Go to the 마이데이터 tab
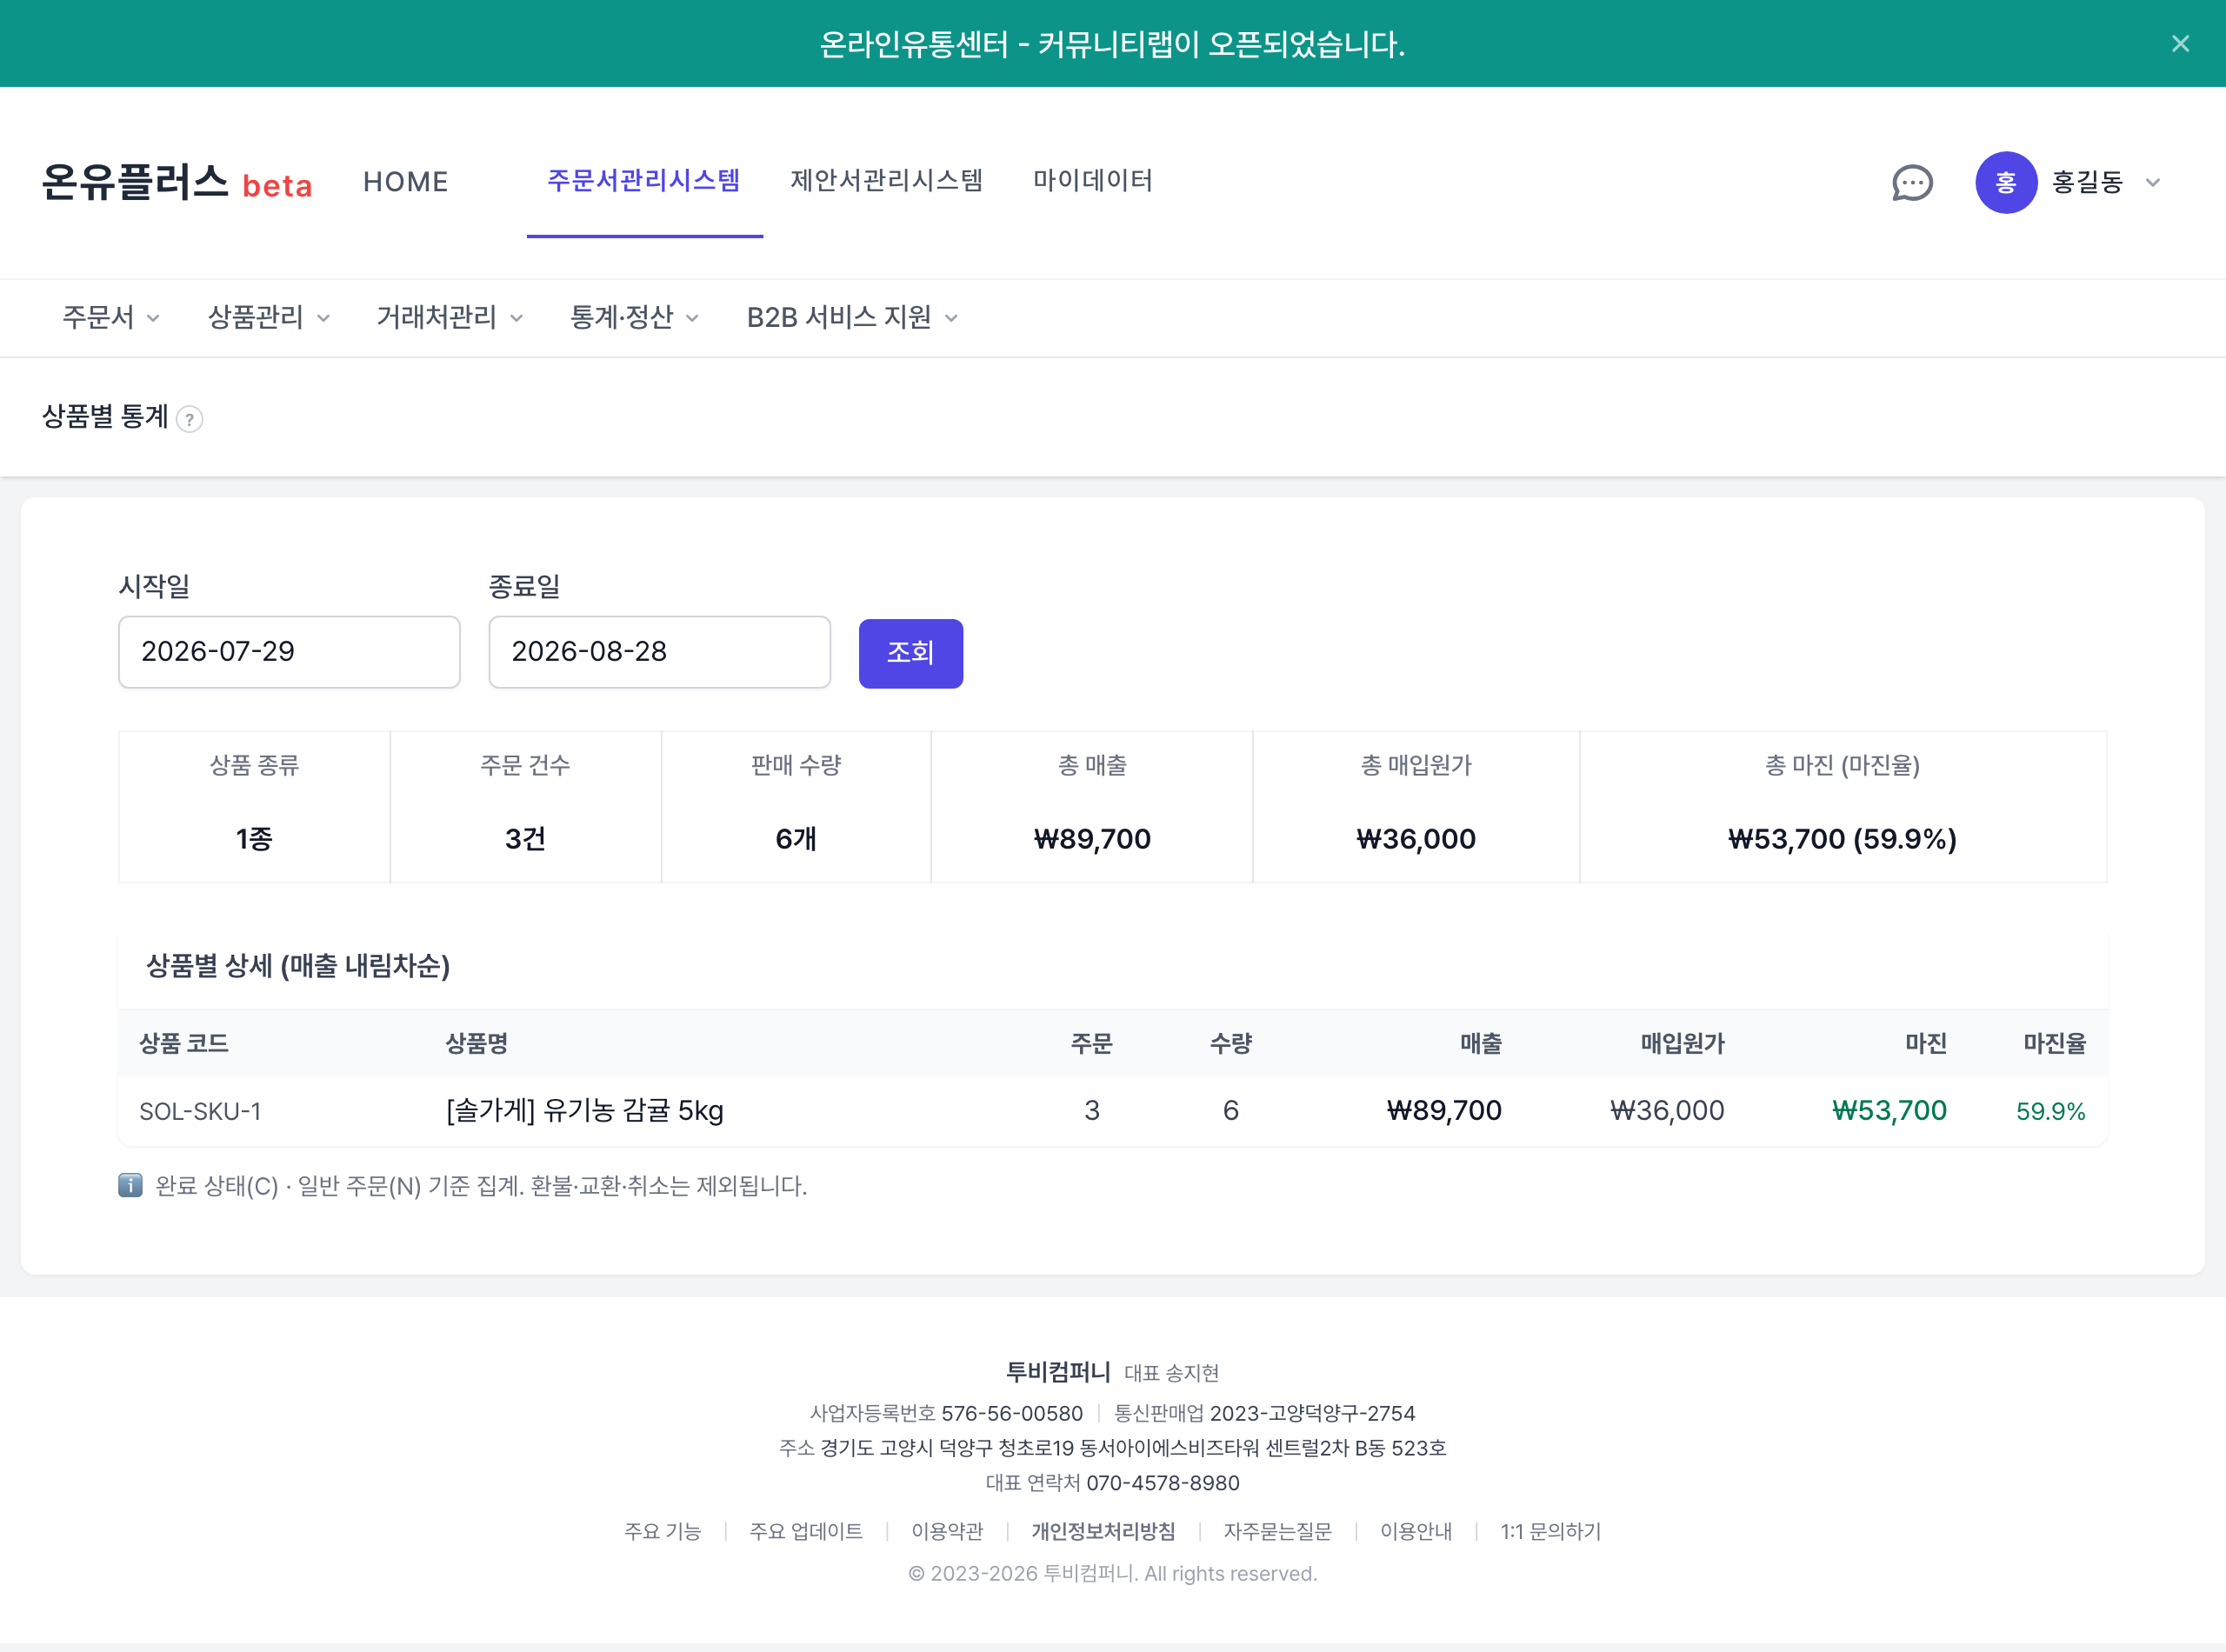Screen dimensions: 2226x1652 click(1092, 181)
